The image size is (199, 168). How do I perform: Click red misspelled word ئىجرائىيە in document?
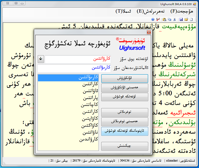[183, 113]
